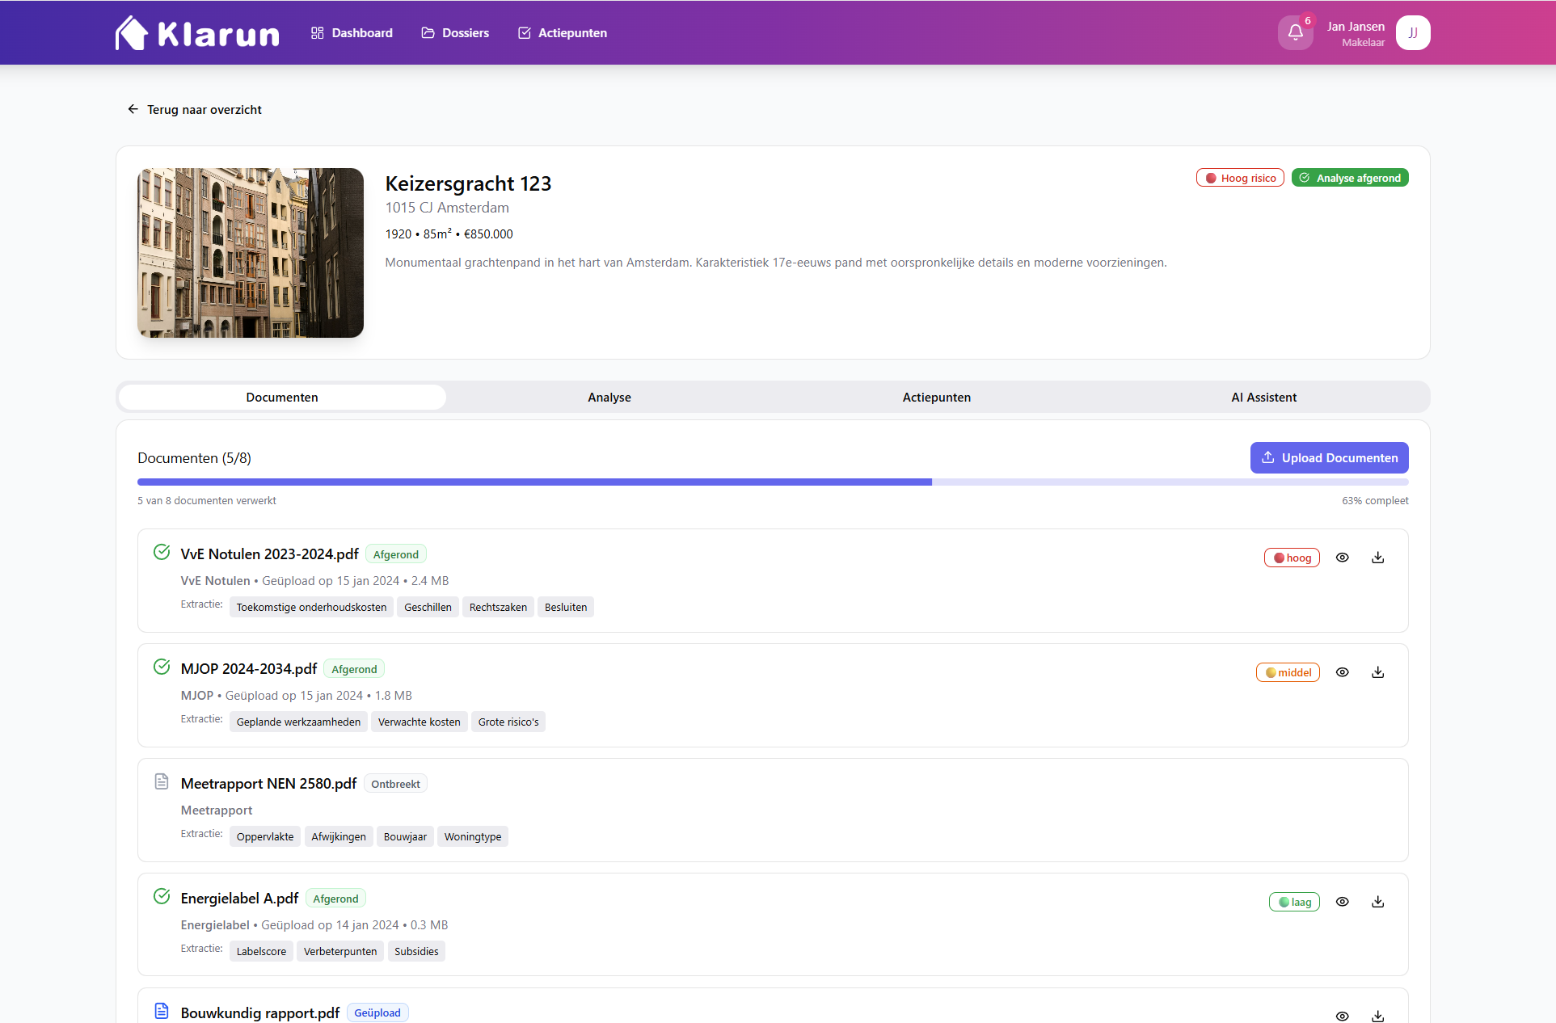Download Bouwkundig rapport.pdf file
The image size is (1556, 1023).
(x=1378, y=1016)
